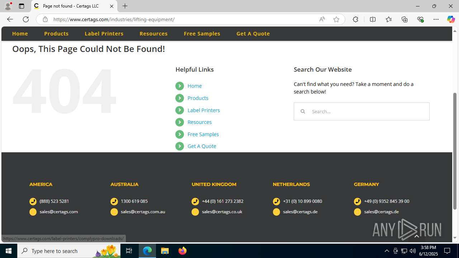Image resolution: width=459 pixels, height=258 pixels.
Task: Click inside the website Search field
Action: pyautogui.click(x=361, y=111)
